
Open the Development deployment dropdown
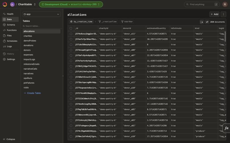tap(71, 4)
